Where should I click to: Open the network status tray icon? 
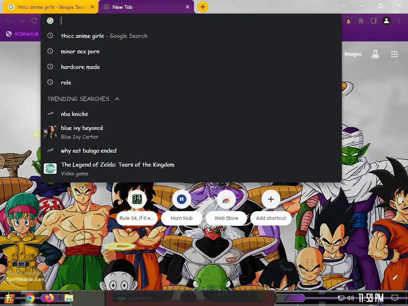coord(341,298)
